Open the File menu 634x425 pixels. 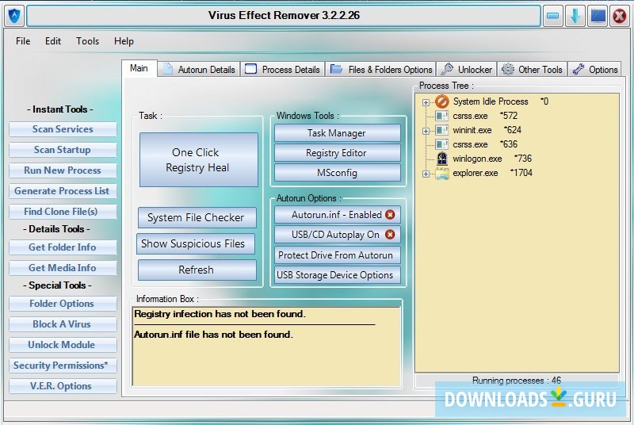pos(23,41)
